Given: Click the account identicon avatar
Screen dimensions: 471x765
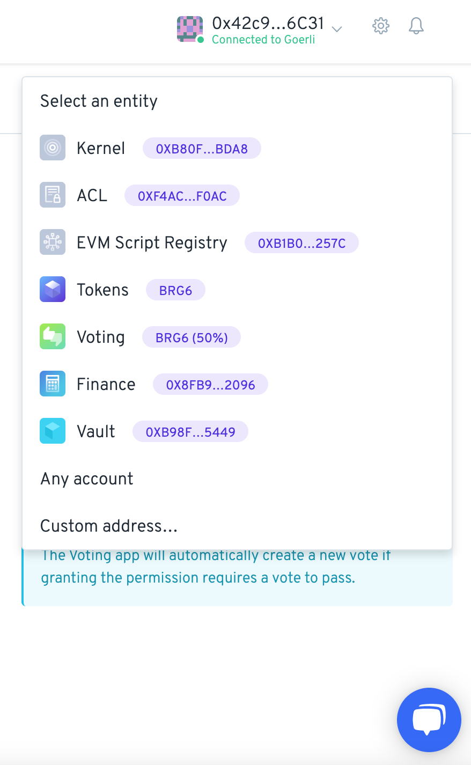Looking at the screenshot, I should coord(190,29).
